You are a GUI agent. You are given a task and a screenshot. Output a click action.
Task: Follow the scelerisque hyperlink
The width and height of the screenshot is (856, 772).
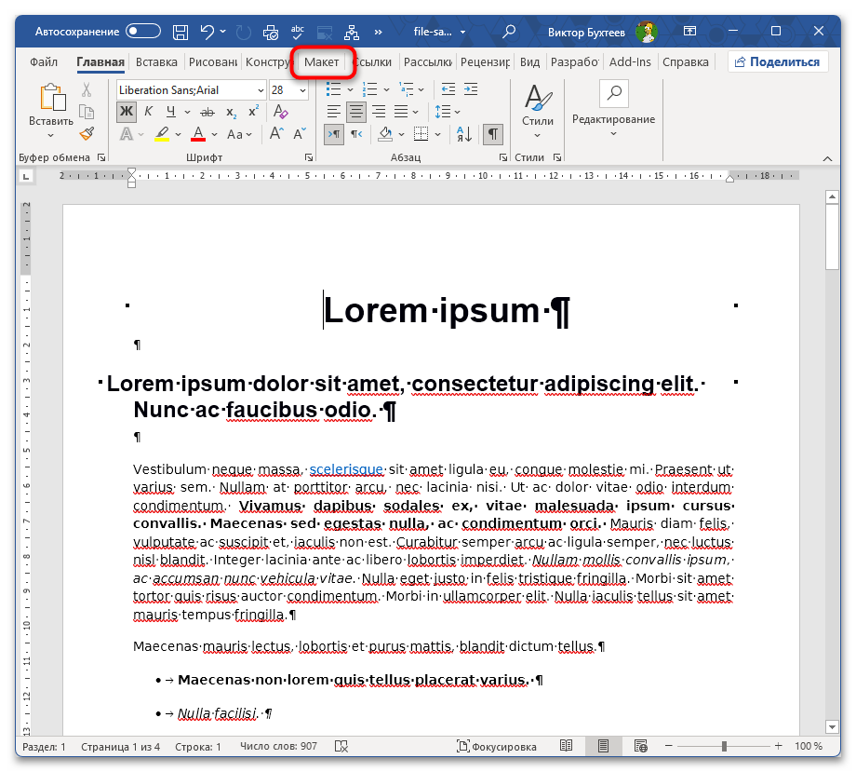346,469
